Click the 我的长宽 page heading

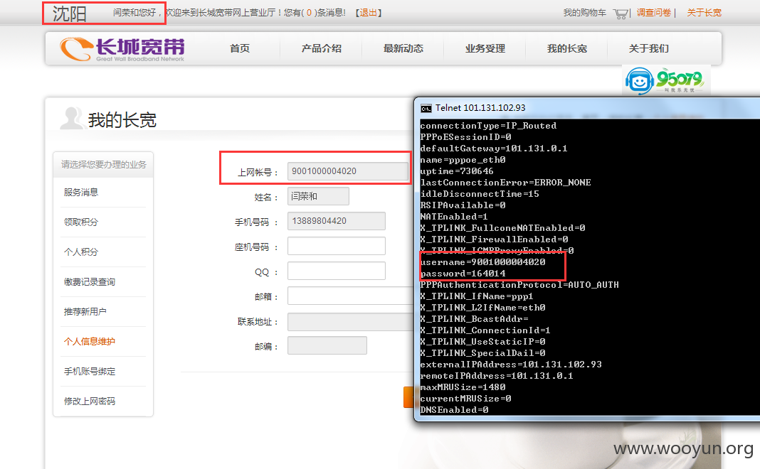pyautogui.click(x=122, y=120)
